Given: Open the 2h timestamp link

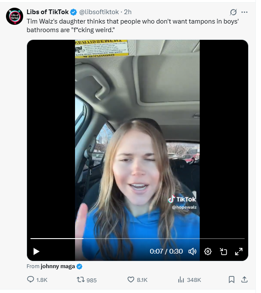Looking at the screenshot, I should [x=128, y=12].
